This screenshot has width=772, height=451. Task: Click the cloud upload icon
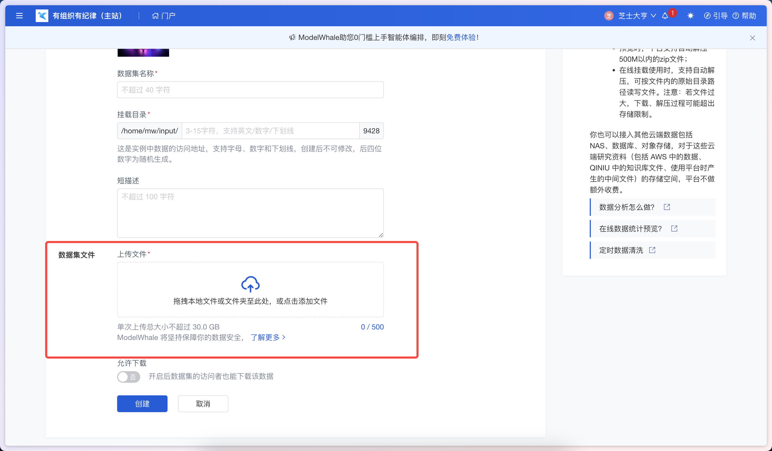tap(250, 284)
